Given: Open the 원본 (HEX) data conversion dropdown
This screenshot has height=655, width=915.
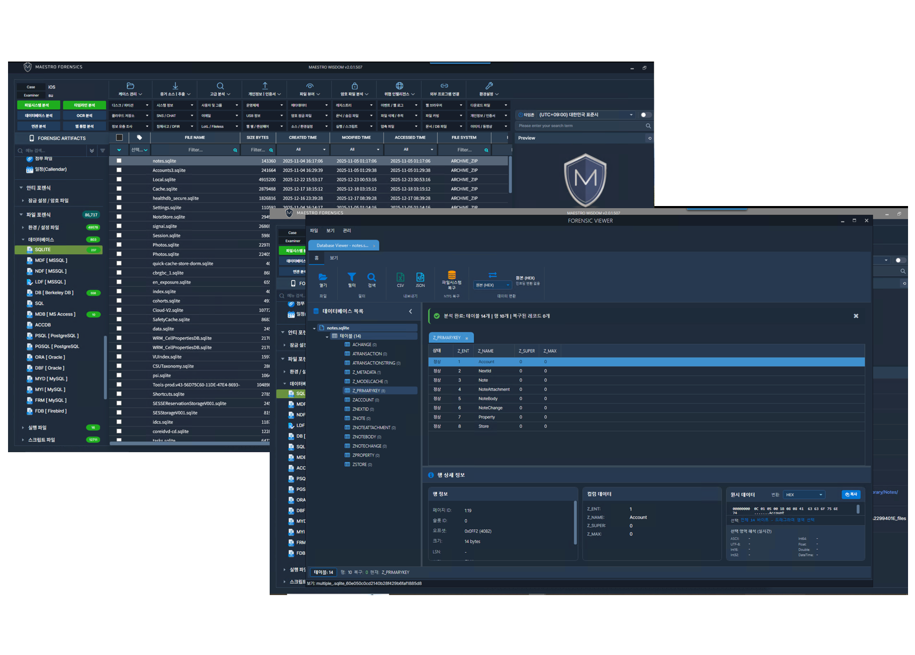Looking at the screenshot, I should (x=492, y=285).
